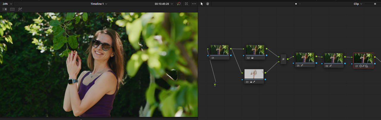Click the curves icon on node 07
Viewport: 381px width, 120px height.
click(x=364, y=66)
